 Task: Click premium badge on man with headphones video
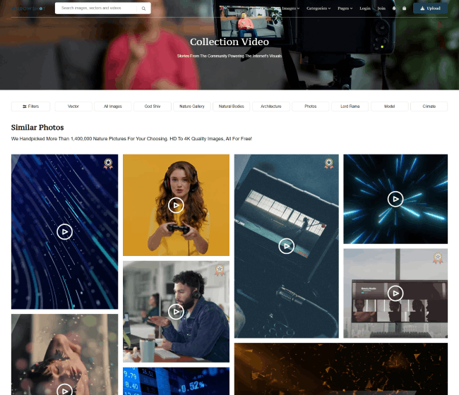click(x=220, y=270)
